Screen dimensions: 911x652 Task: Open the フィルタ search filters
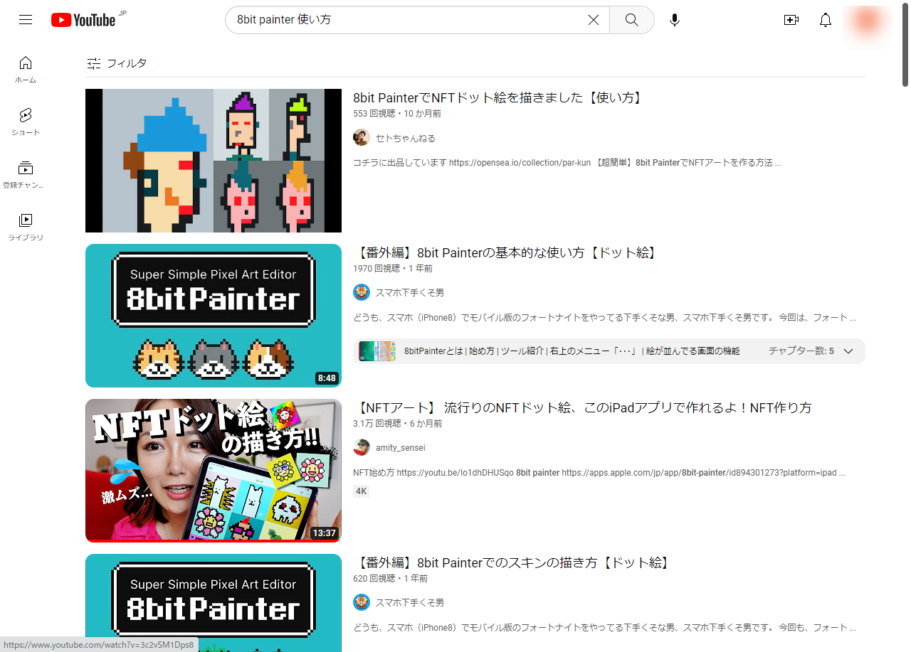click(x=117, y=63)
